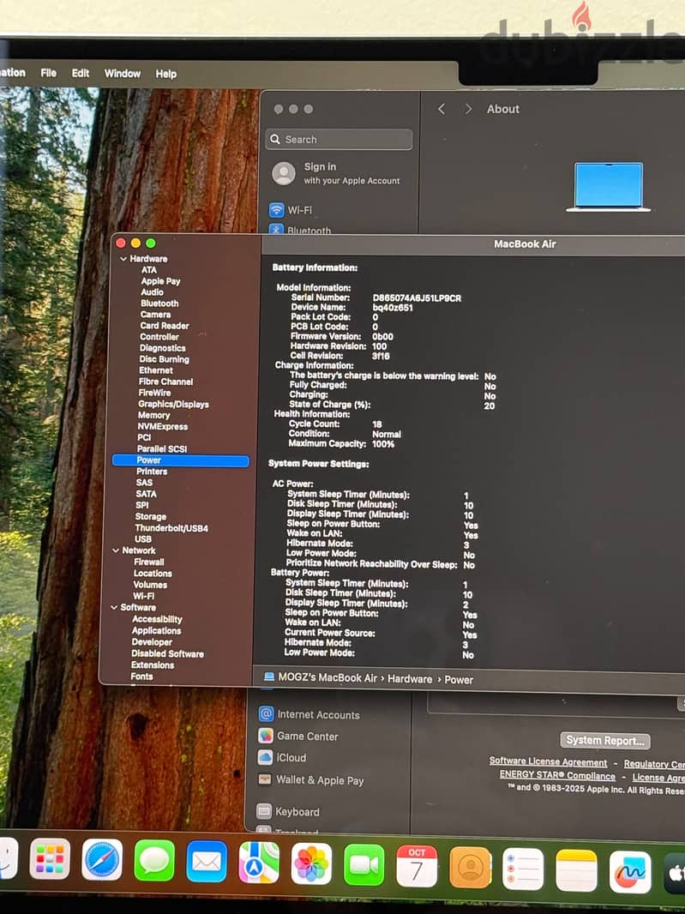Open Maps app in the Dock
685x914 pixels.
[x=259, y=863]
